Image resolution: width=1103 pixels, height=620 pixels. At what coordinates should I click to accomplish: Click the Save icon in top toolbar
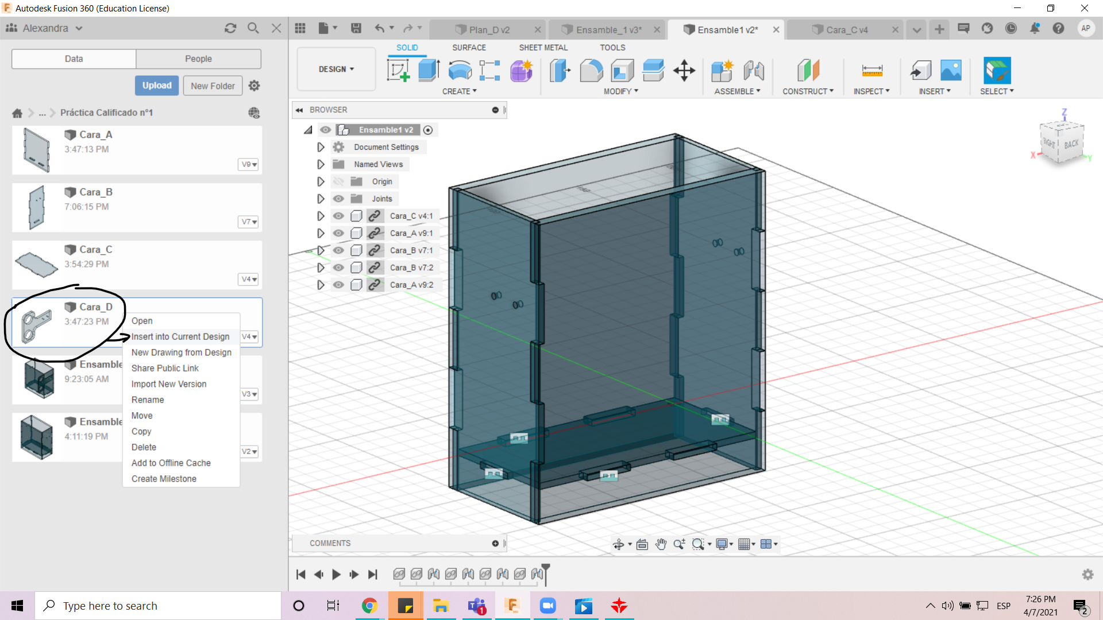tap(356, 28)
